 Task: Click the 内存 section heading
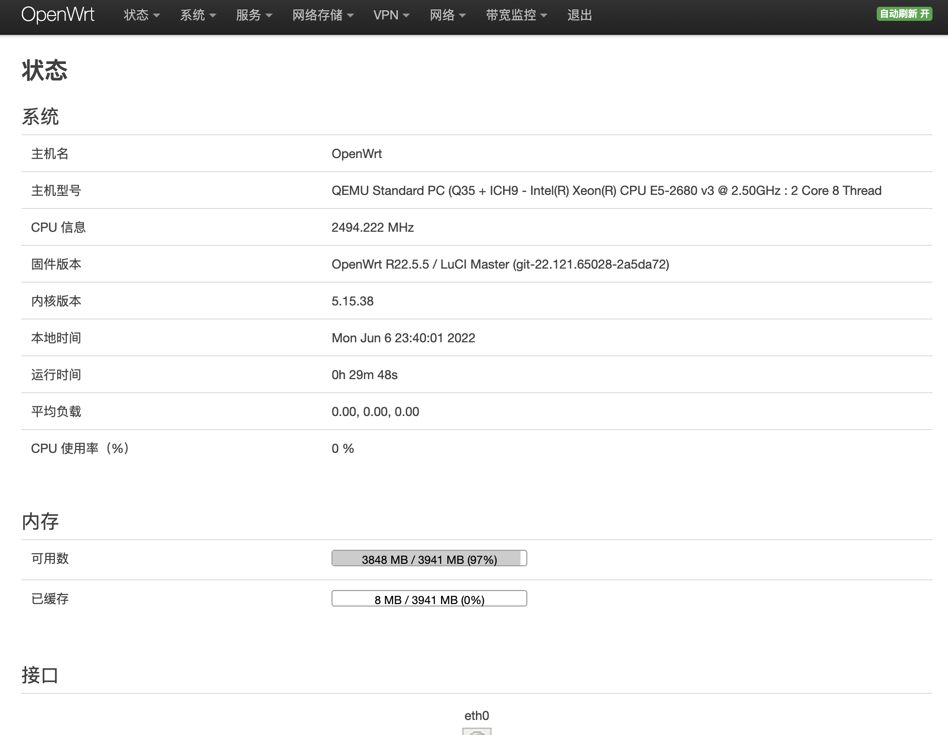pos(40,522)
